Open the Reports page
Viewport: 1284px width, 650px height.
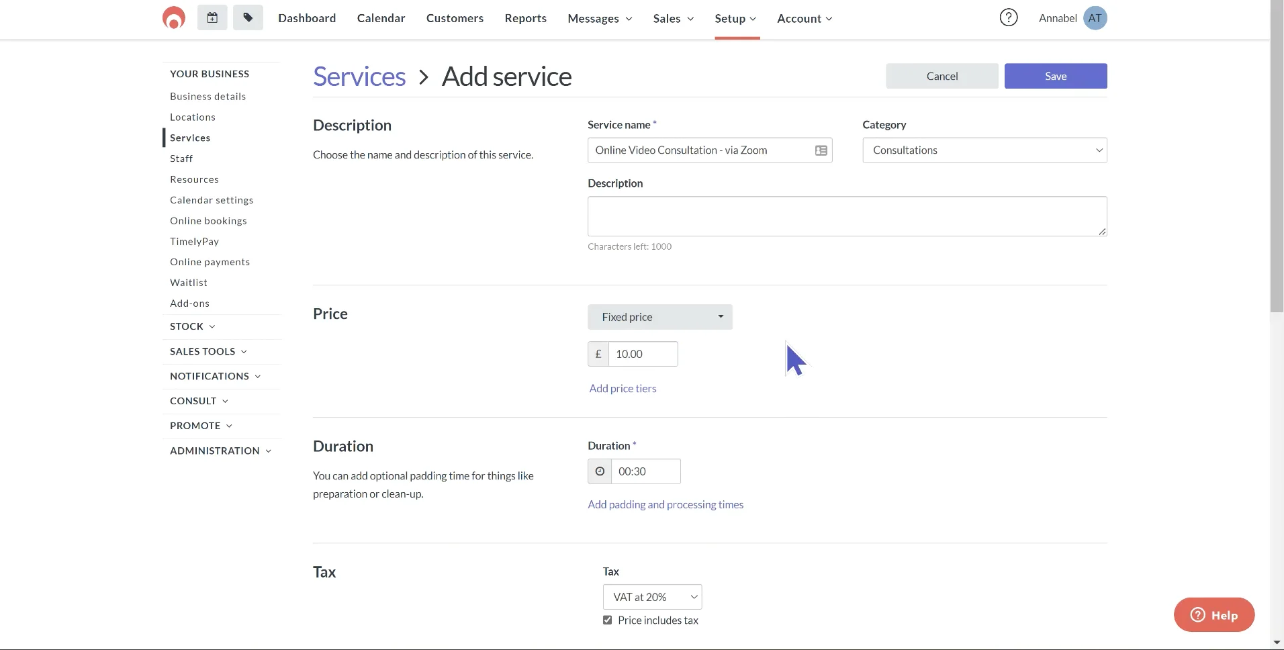tap(525, 18)
